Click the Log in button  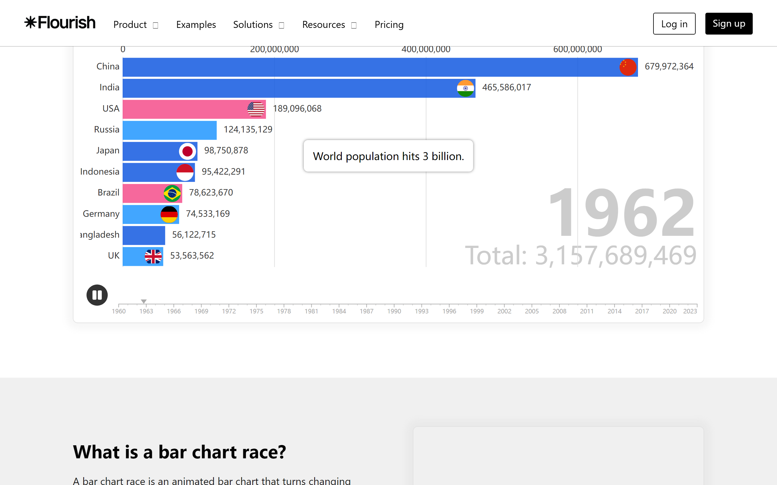674,24
